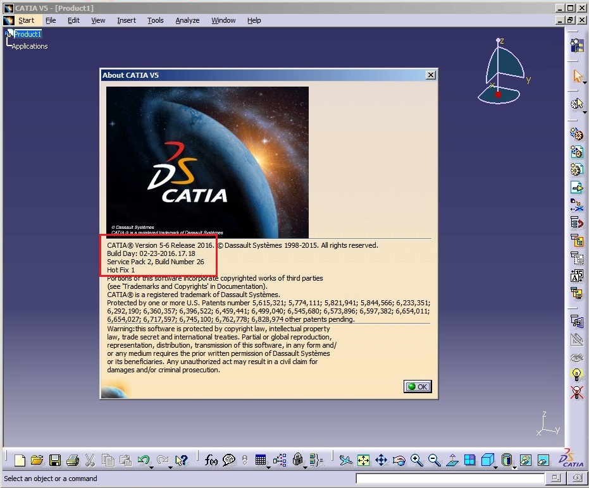Click the CATIA splash image in the dialog
Screen dimensions: 589x488
coord(208,162)
